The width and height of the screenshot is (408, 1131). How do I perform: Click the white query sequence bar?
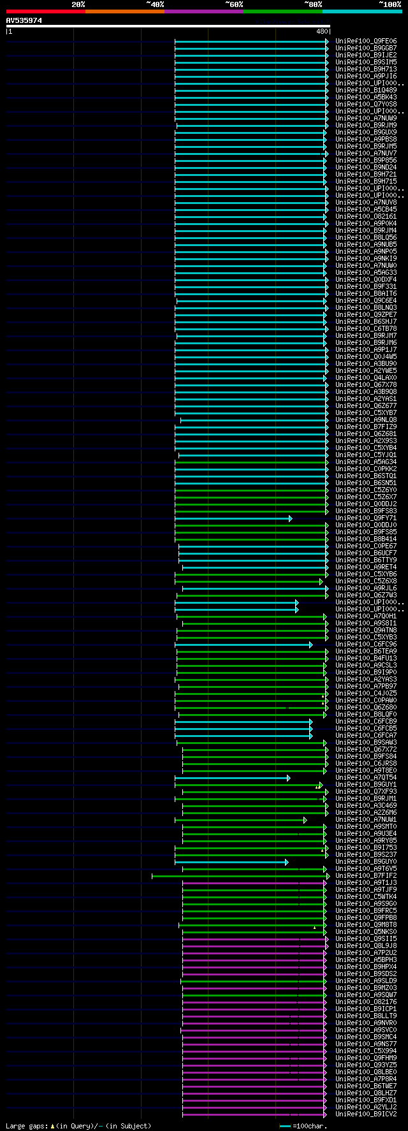pyautogui.click(x=168, y=26)
